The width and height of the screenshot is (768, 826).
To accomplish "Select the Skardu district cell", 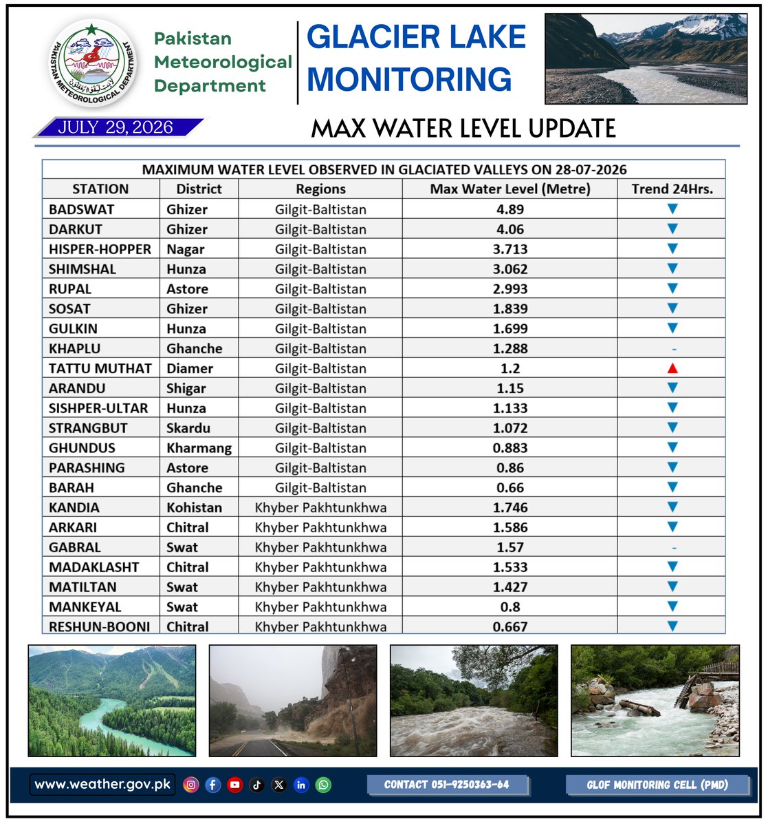I will (199, 428).
